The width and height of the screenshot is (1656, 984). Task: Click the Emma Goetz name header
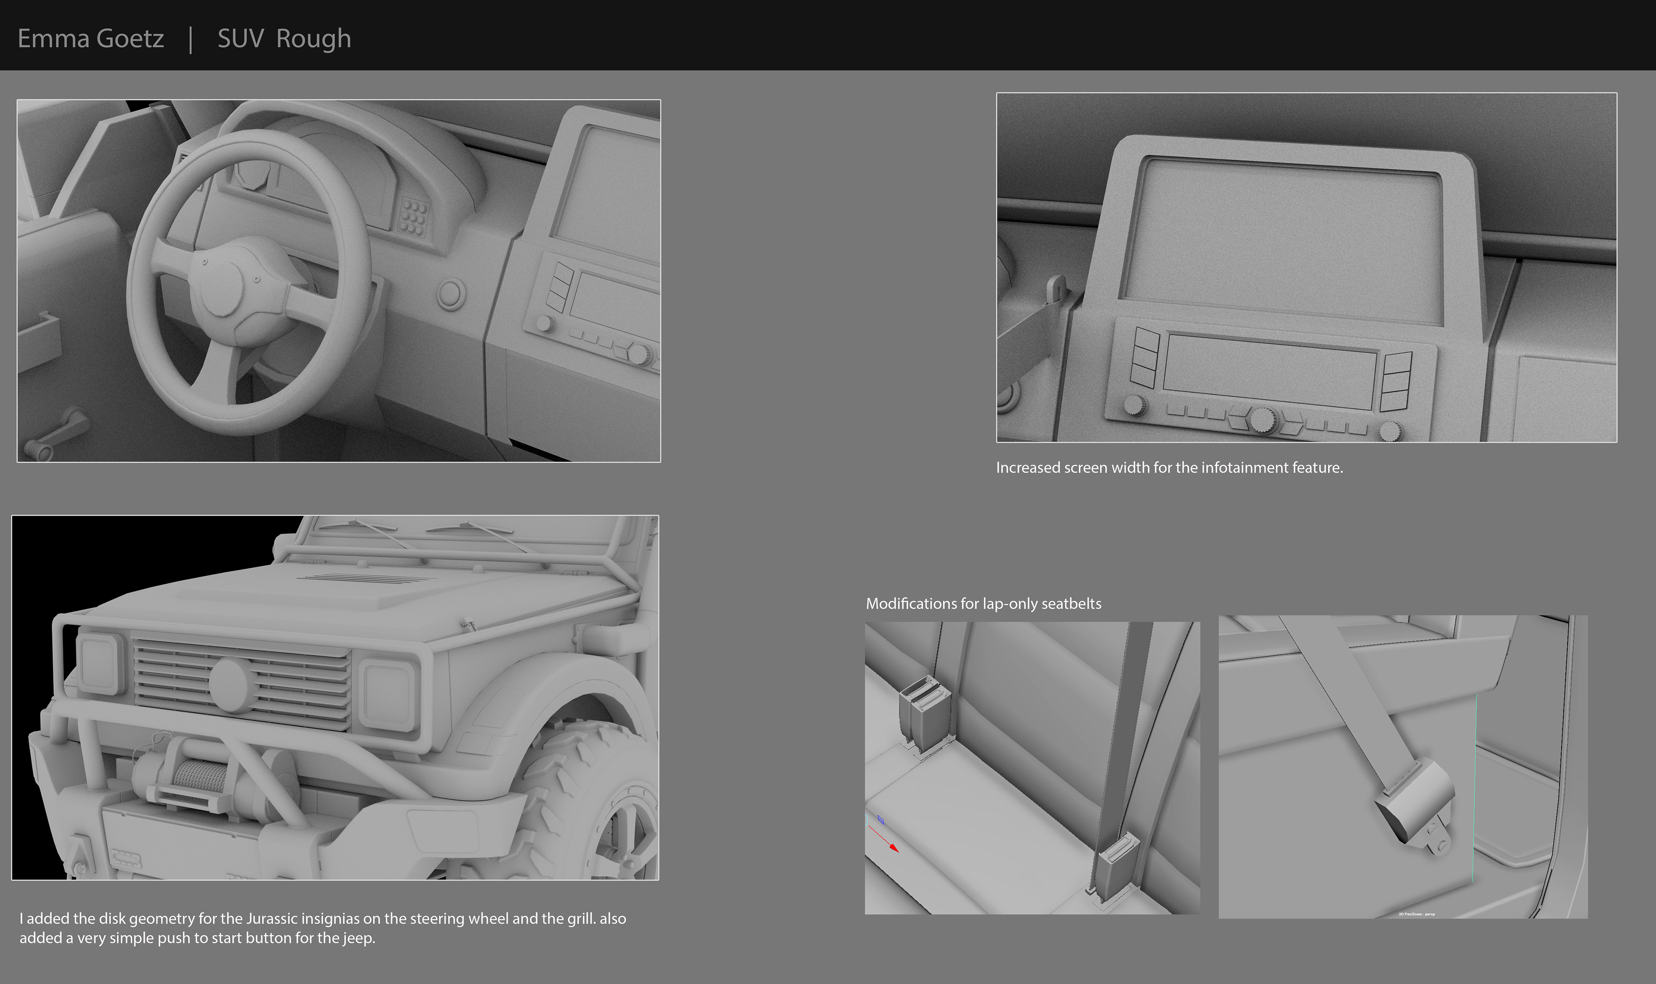[x=91, y=38]
